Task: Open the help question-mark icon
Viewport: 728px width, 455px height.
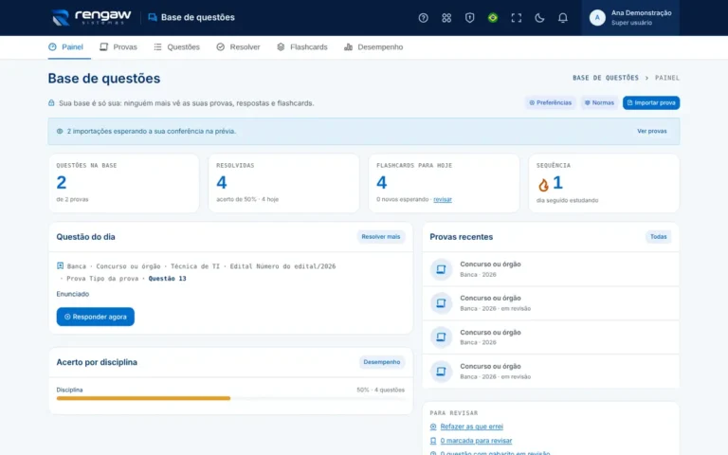Action: (x=423, y=18)
